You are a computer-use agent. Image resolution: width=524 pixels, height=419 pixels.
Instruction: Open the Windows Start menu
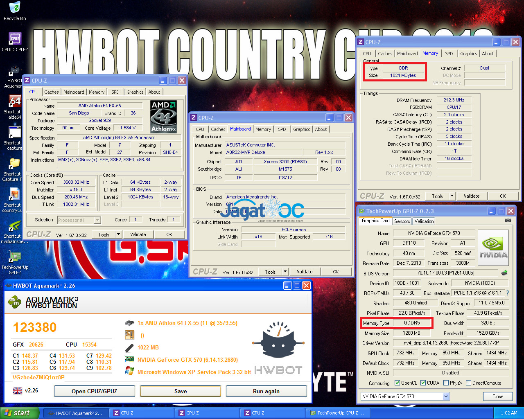point(20,413)
